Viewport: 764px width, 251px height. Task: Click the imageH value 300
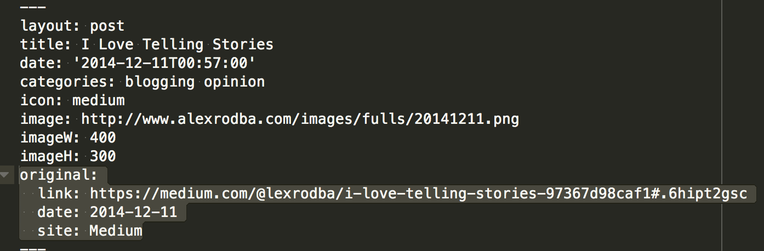(x=103, y=156)
